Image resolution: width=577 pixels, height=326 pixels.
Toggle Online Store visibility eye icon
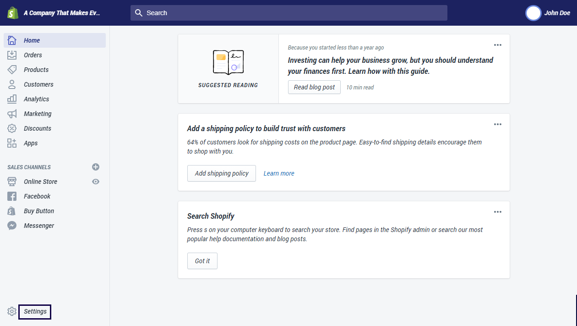[95, 182]
